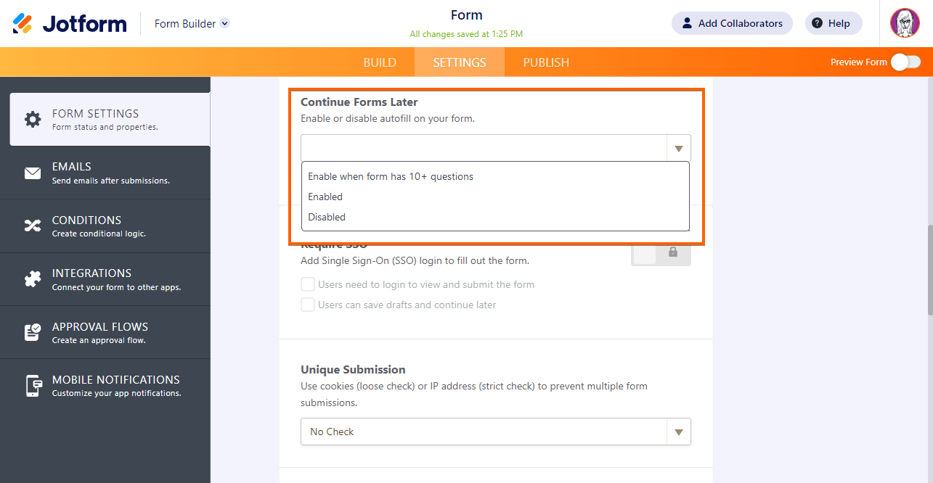Click the Mobile Notifications phone icon
The height and width of the screenshot is (483, 933).
pyautogui.click(x=33, y=386)
